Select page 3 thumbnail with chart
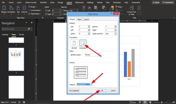 pyautogui.click(x=16, y=59)
